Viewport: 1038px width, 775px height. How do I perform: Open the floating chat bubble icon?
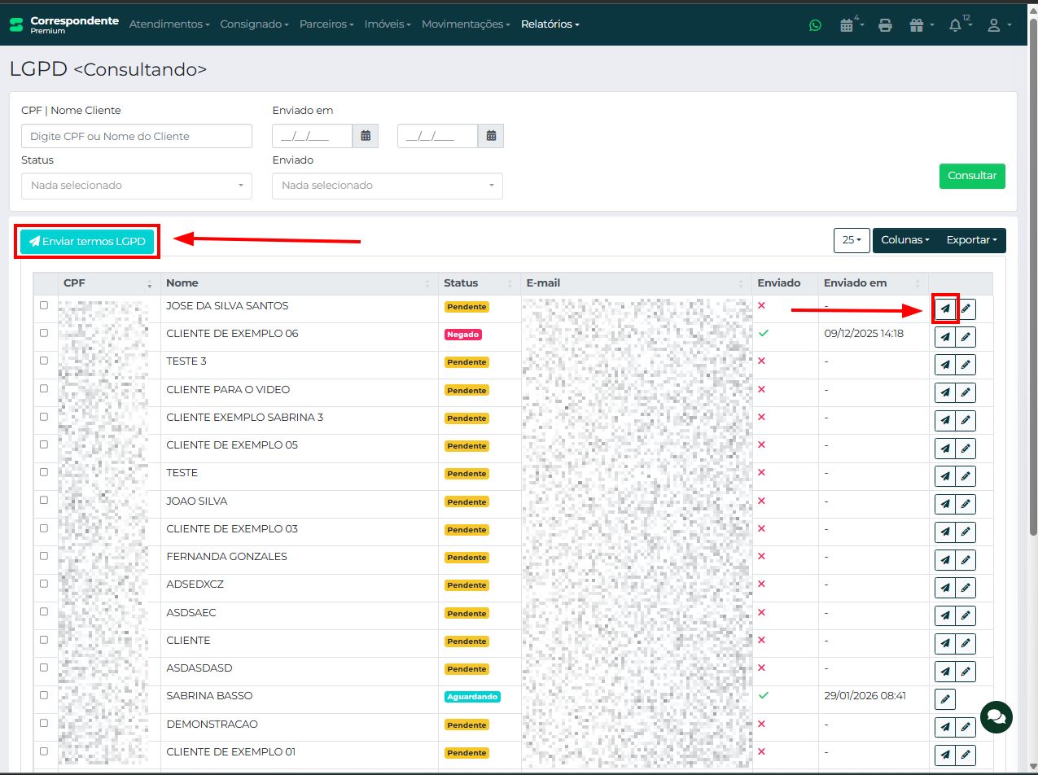coord(996,717)
